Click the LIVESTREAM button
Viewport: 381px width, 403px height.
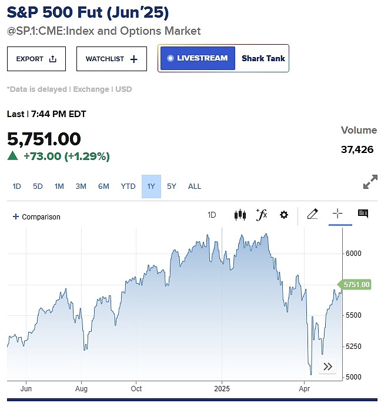pos(198,58)
